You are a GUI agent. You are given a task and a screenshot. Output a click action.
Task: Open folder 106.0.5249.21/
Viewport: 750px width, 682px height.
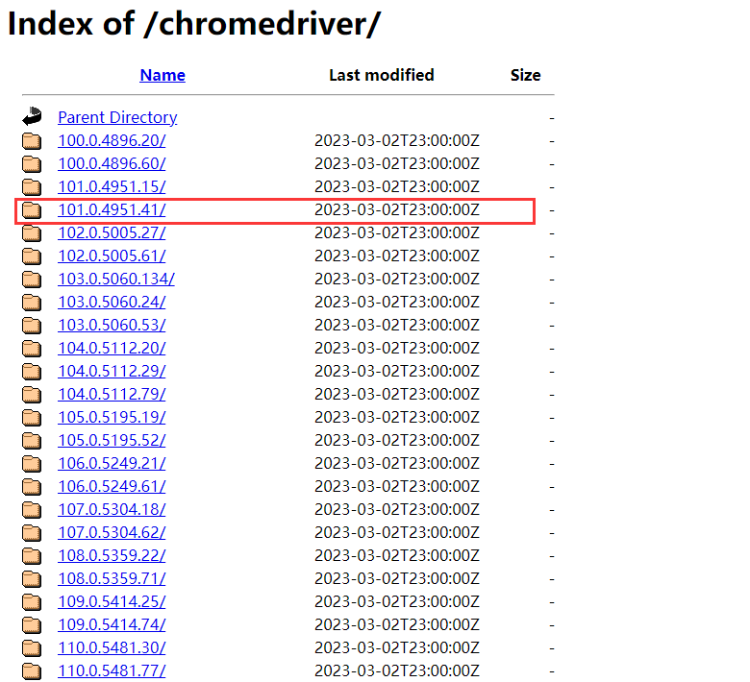pos(112,463)
